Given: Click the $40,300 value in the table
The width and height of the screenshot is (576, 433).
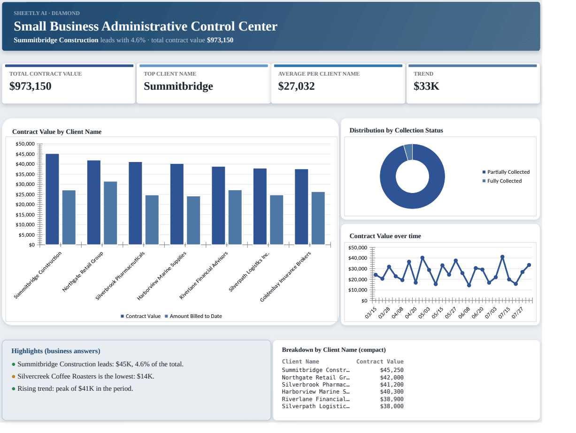Looking at the screenshot, I should pos(392,392).
